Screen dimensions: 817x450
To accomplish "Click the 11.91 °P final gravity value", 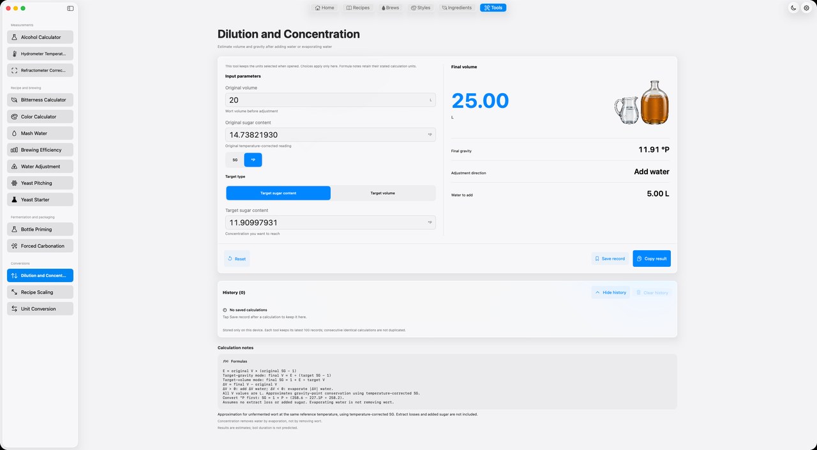I will [654, 150].
